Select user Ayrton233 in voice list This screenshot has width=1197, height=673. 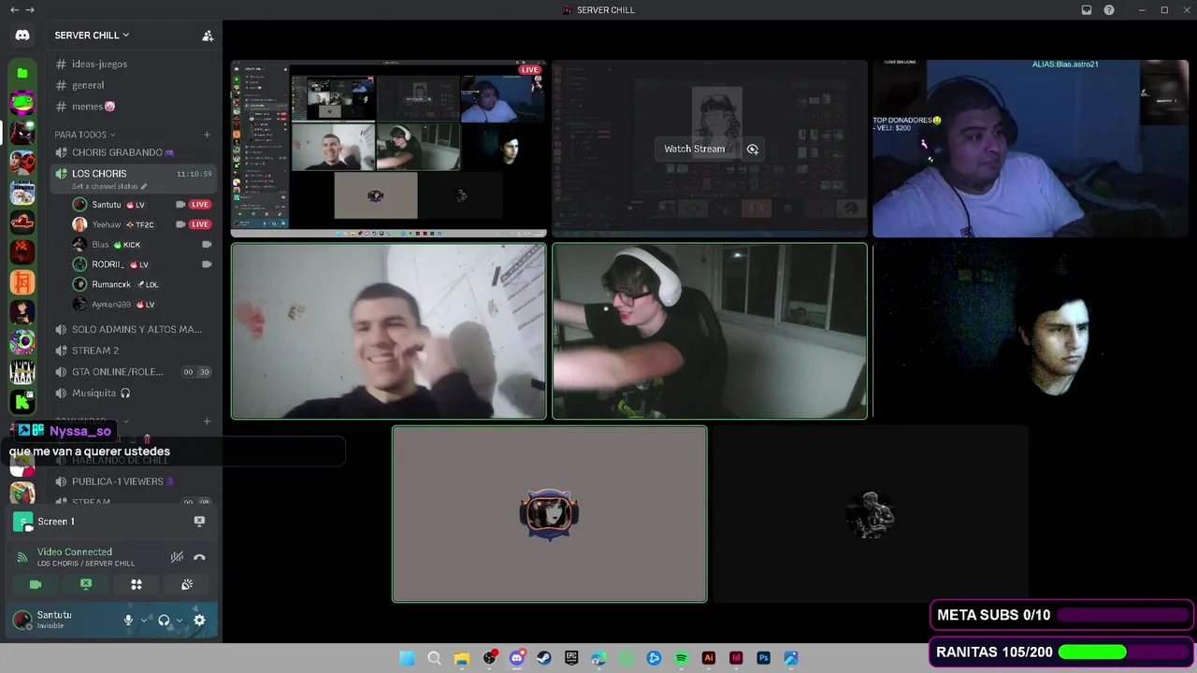[x=142, y=305]
